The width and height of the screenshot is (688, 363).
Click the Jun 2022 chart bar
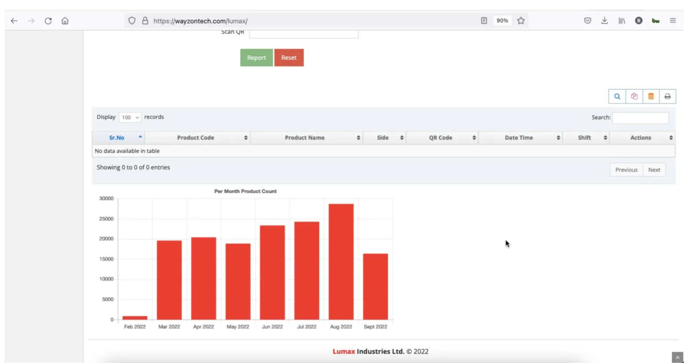(x=272, y=273)
